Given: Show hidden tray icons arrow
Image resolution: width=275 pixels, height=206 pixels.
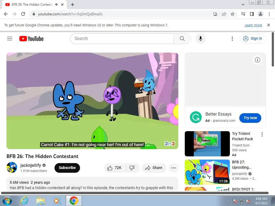Looking at the screenshot, I should click(228, 201).
